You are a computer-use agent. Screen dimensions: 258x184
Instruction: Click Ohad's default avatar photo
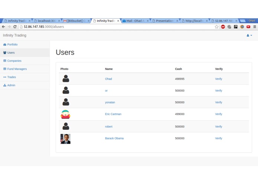(66, 79)
